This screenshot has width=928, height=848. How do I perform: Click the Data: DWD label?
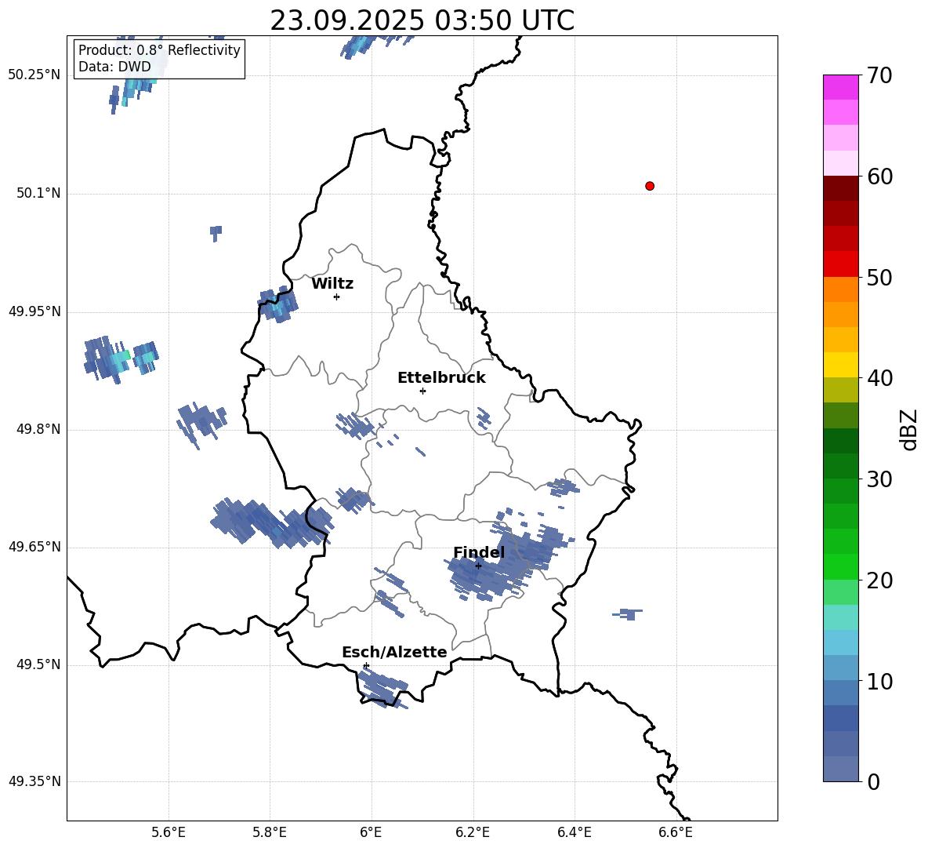pos(114,67)
